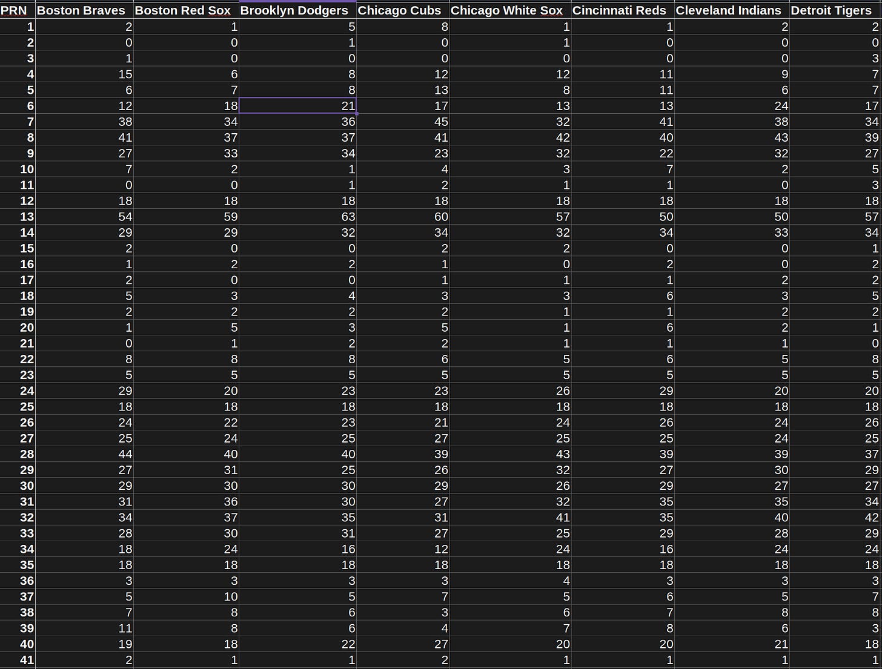Select the PRN 25 row label

(18, 406)
